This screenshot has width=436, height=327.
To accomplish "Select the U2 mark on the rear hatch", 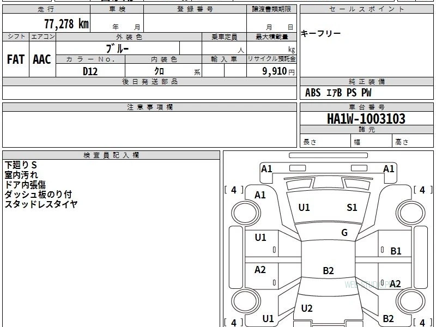I will pos(307,308).
